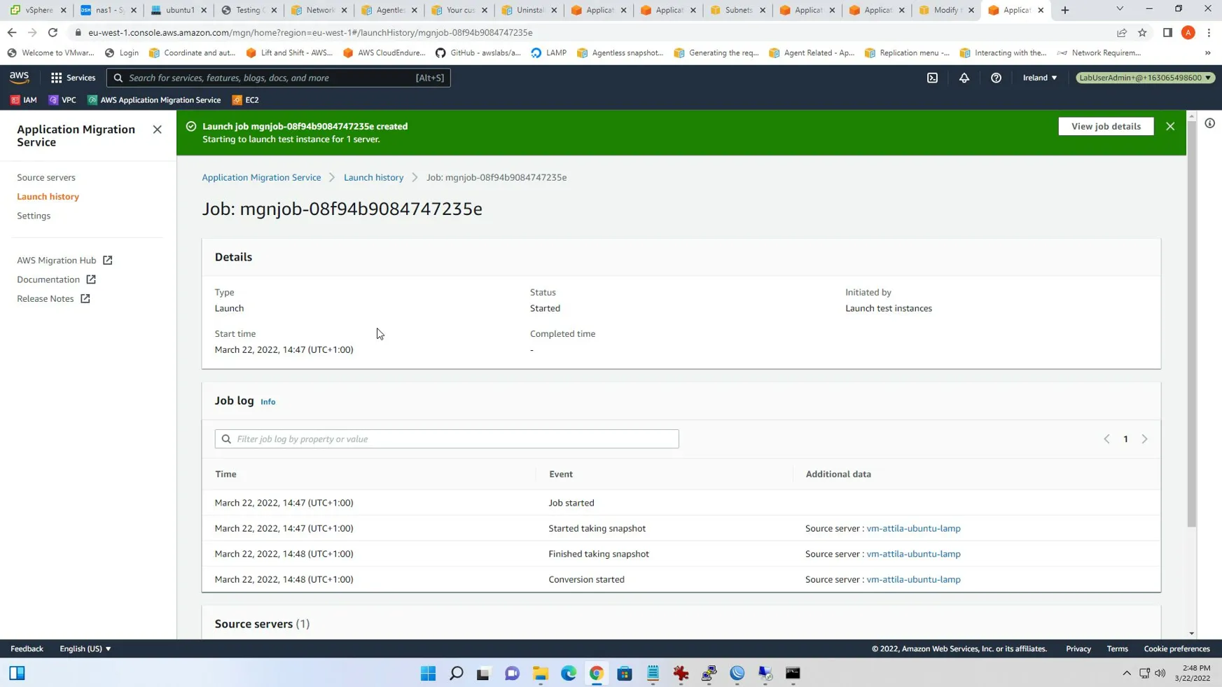Viewport: 1222px width, 687px height.
Task: Go to previous job log page
Action: (1106, 439)
